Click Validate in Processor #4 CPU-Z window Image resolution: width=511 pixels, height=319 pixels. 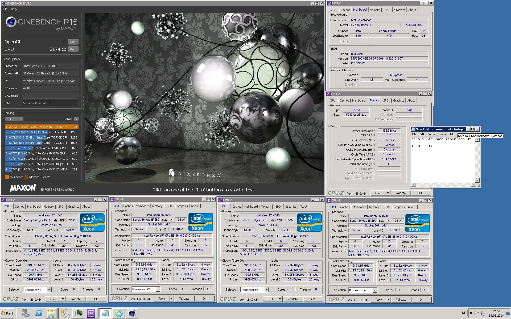[401, 300]
